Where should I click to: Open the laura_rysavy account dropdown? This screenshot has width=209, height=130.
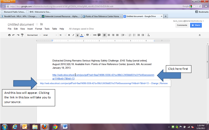coord(189,21)
